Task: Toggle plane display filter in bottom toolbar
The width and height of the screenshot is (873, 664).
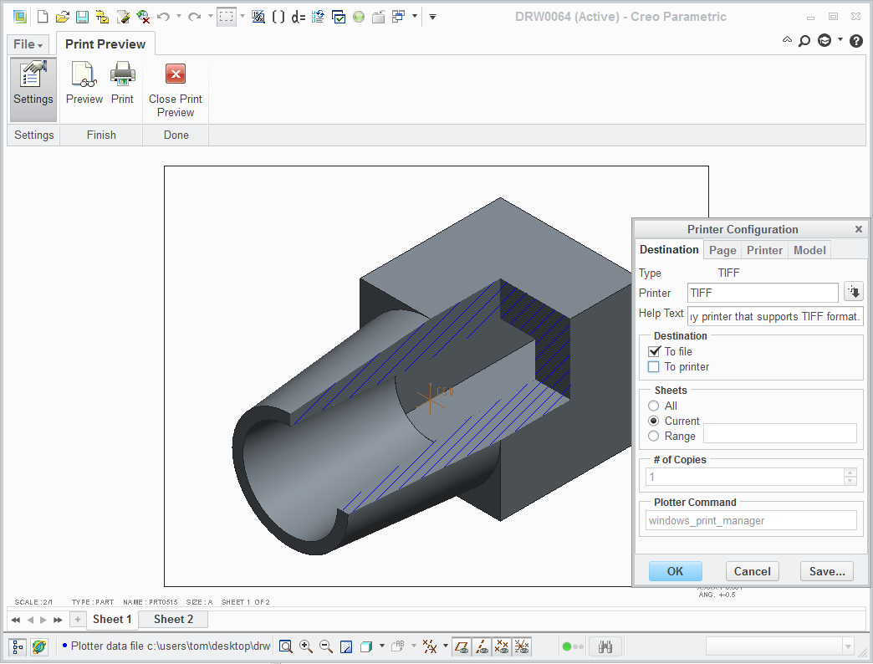Action: pyautogui.click(x=462, y=646)
